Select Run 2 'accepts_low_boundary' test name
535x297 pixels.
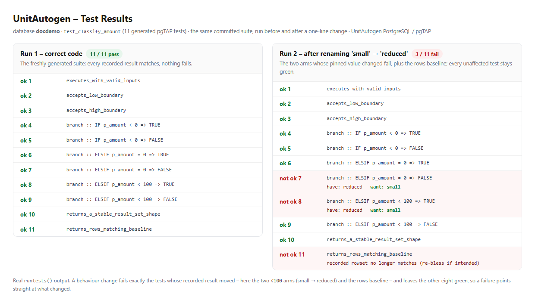pos(355,103)
